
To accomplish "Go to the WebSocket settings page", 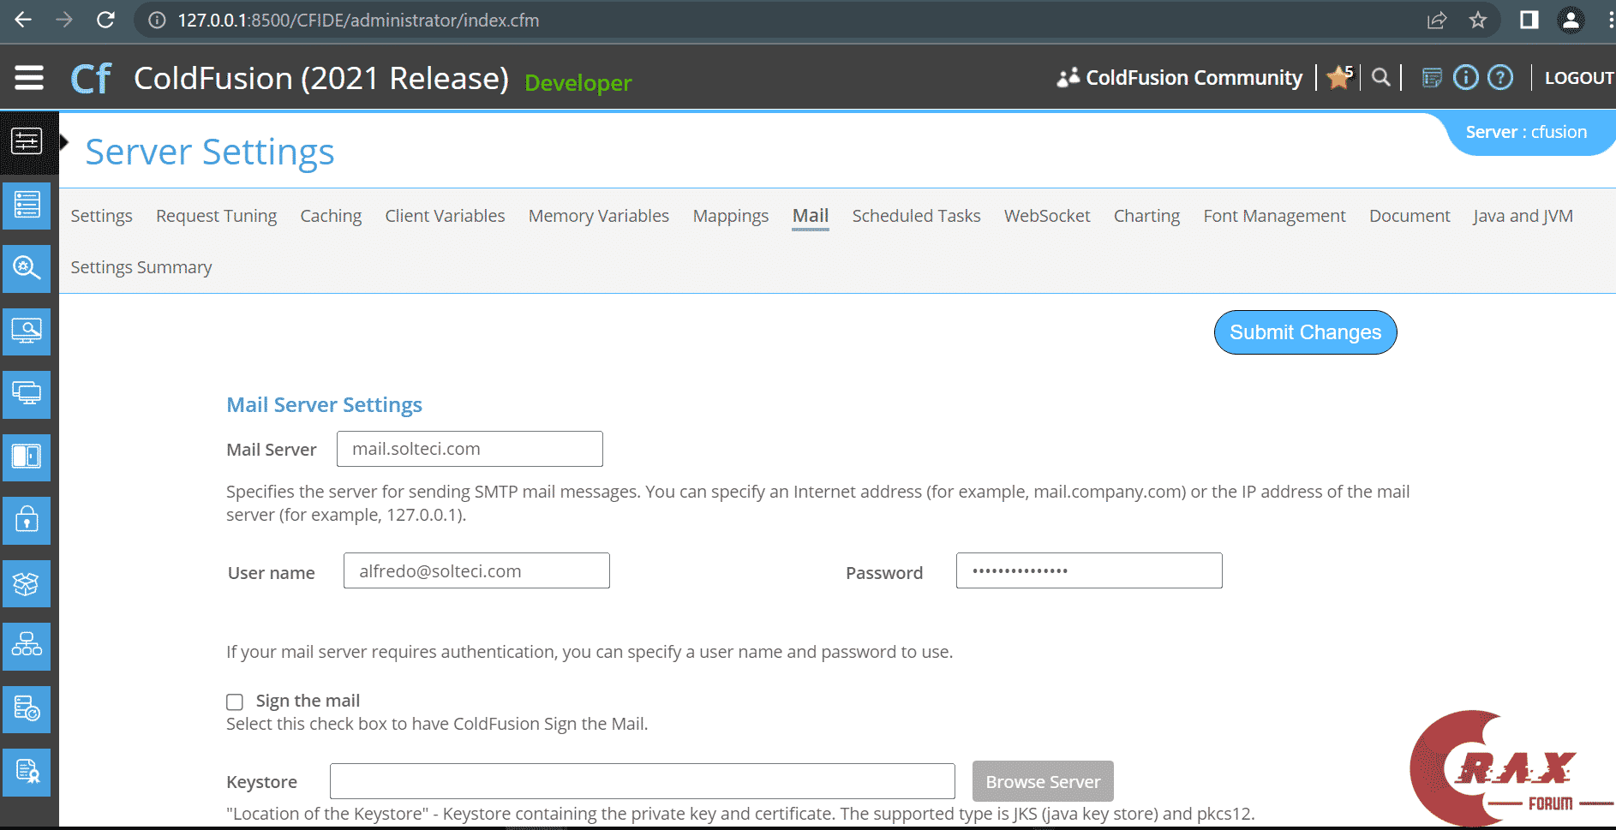I will 1047,216.
